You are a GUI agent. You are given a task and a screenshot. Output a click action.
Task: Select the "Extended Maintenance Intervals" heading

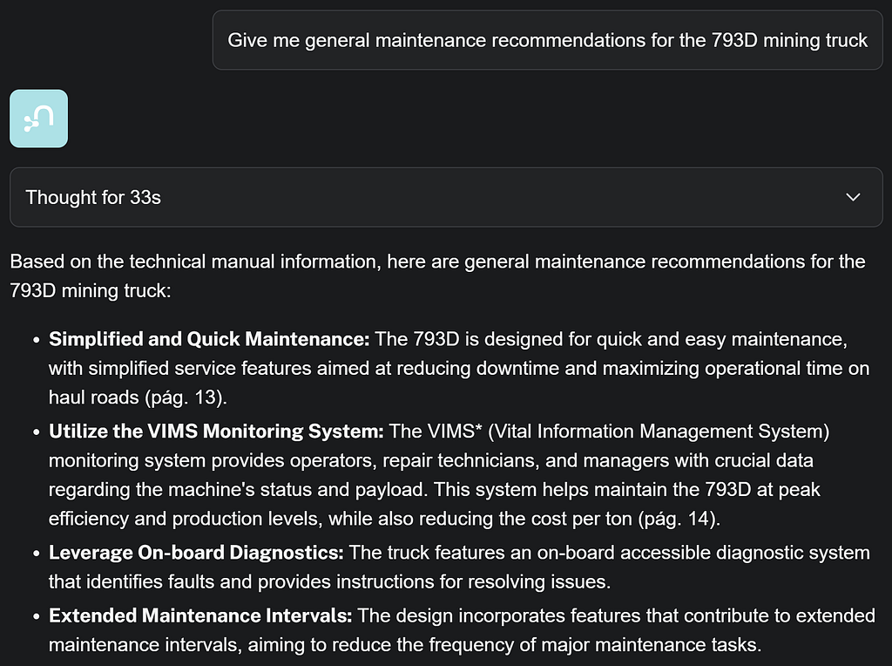click(x=200, y=615)
